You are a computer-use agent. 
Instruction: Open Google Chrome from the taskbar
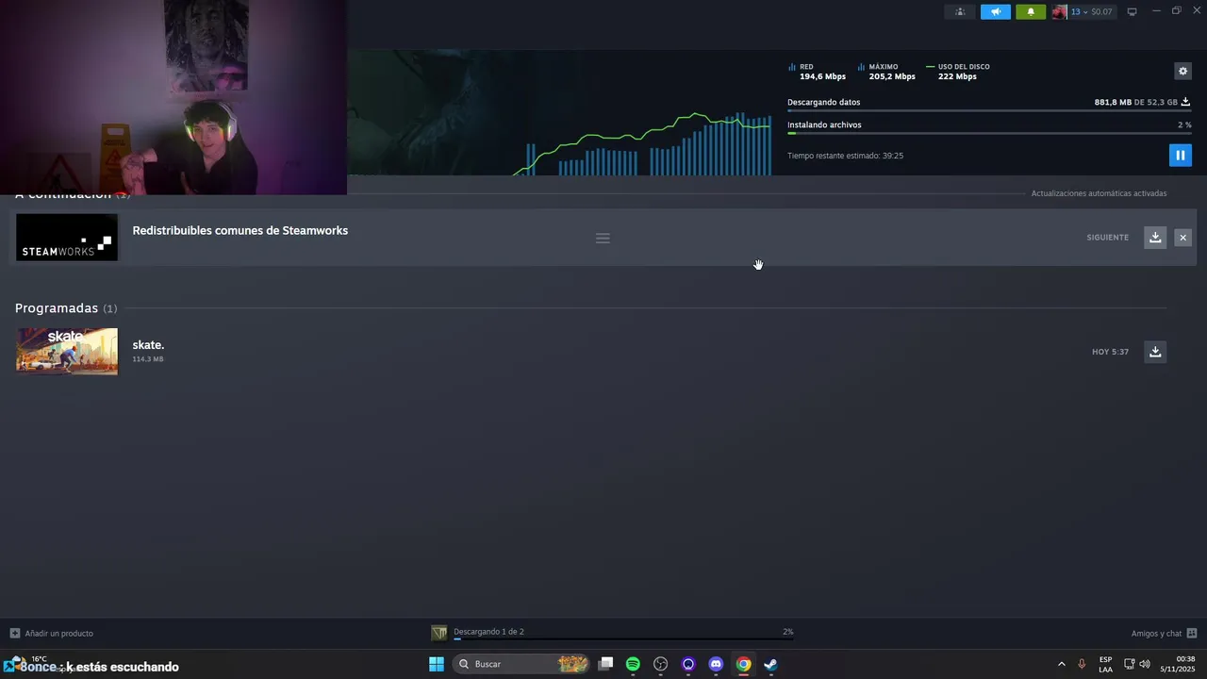tap(744, 664)
